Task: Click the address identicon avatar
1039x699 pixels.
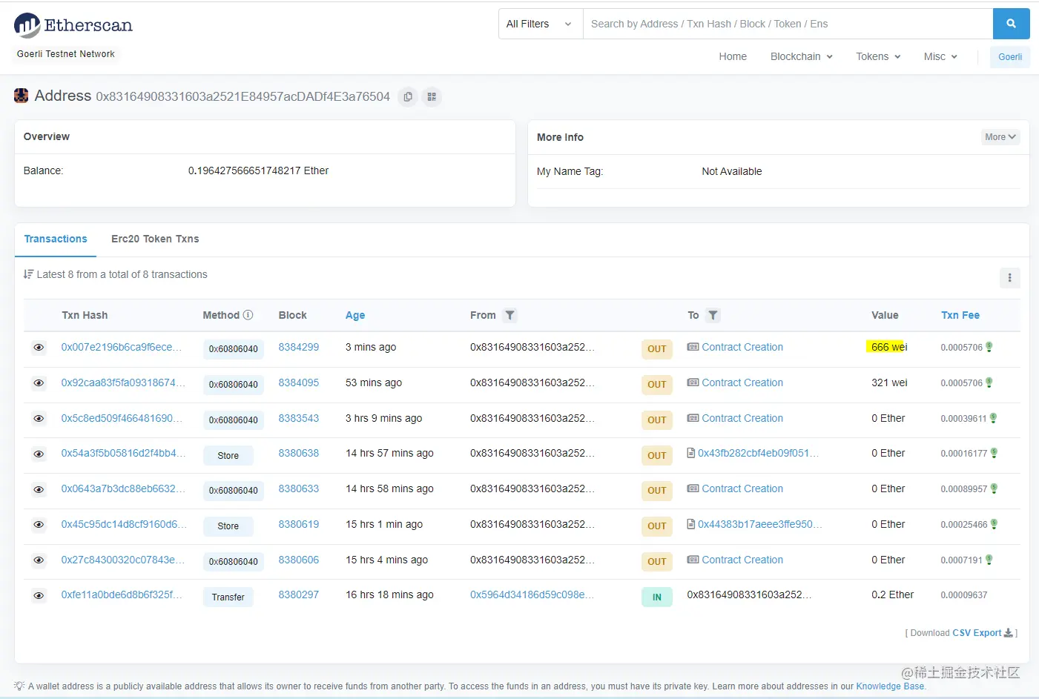Action: point(22,96)
